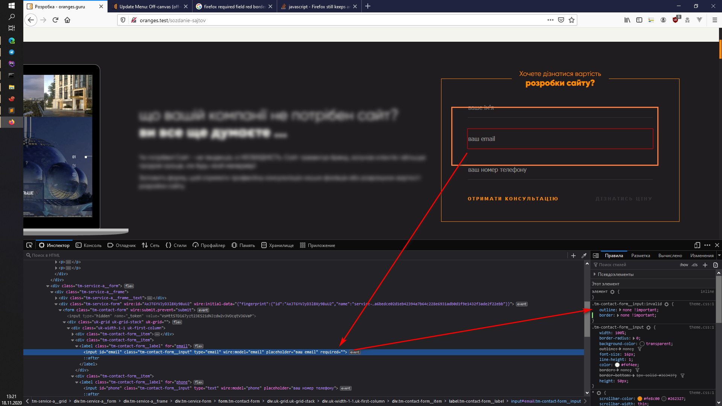Open the Firefox Library
Screen dimensions: 722x406
tap(627, 20)
